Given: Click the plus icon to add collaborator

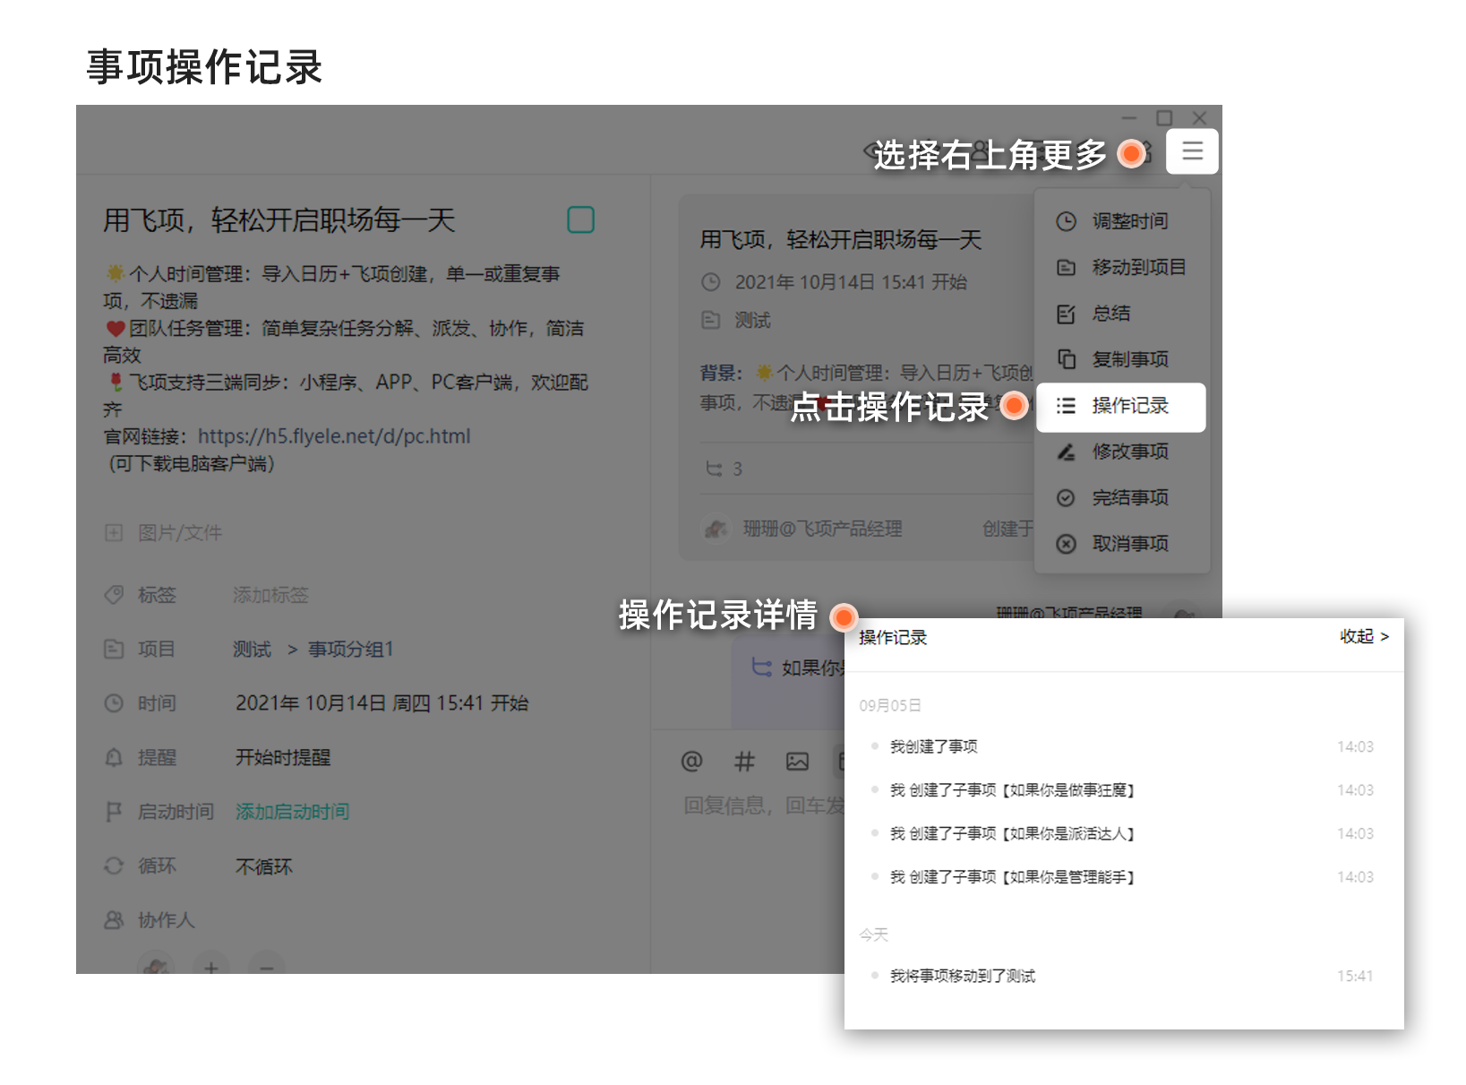Looking at the screenshot, I should point(211,966).
